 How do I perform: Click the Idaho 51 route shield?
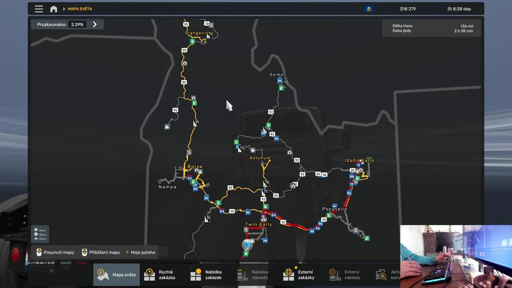pos(207,219)
